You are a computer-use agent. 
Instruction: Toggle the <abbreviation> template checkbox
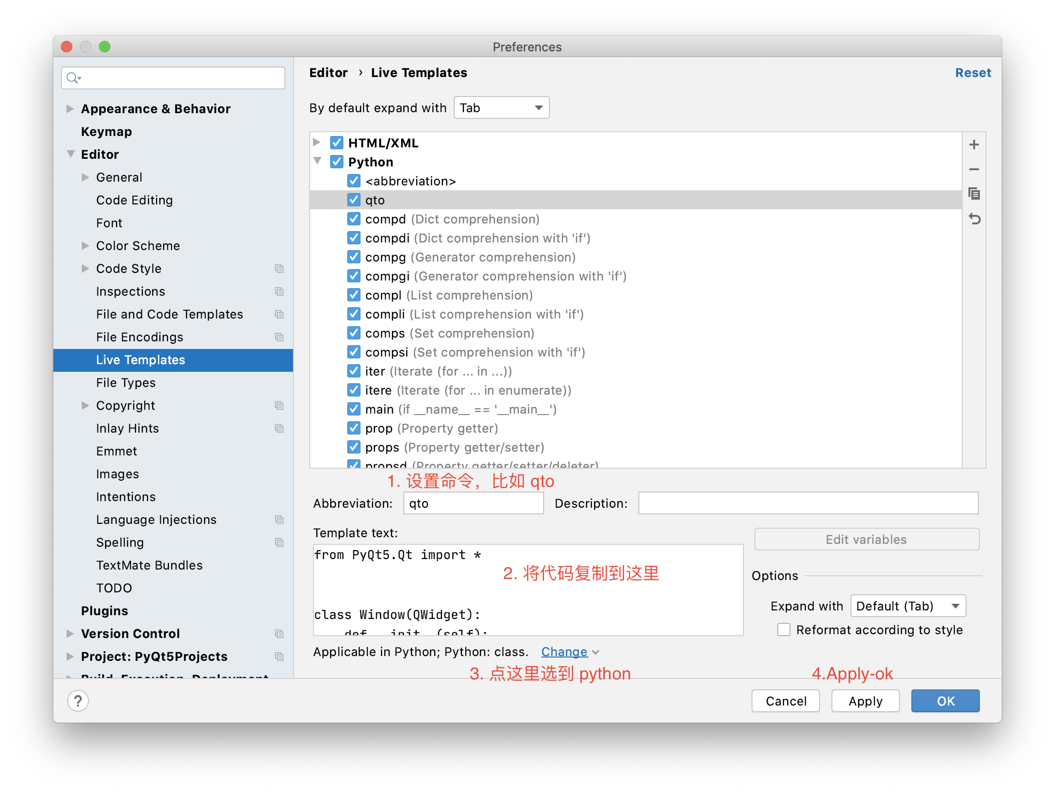[x=353, y=181]
